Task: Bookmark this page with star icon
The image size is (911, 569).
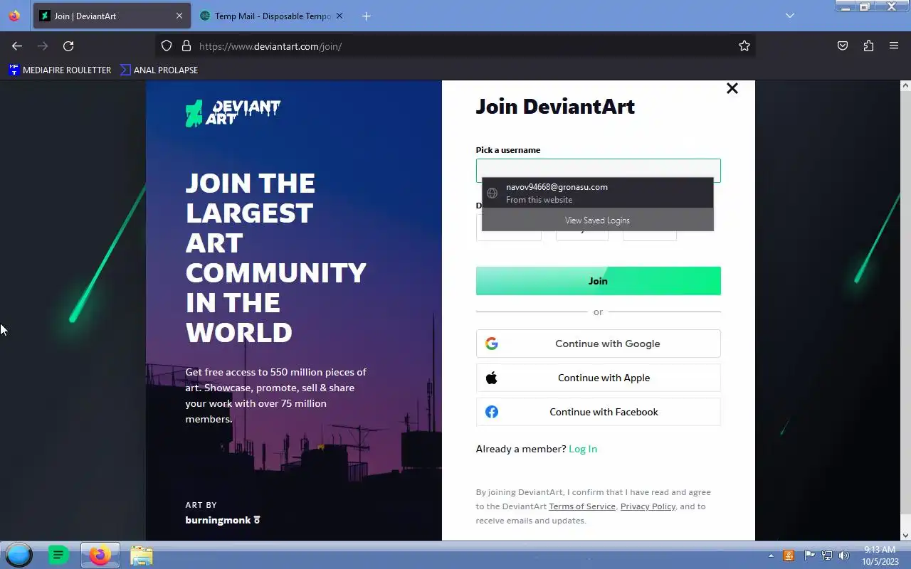Action: click(x=744, y=46)
